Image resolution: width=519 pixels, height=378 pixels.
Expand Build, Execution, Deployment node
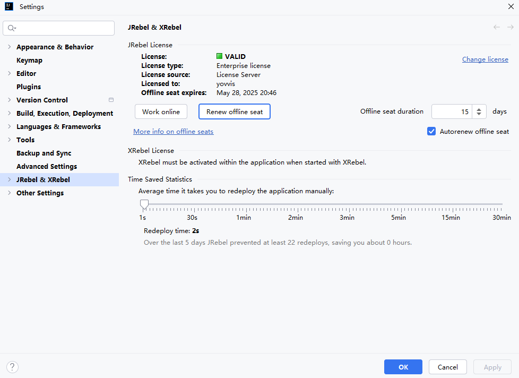(9, 113)
